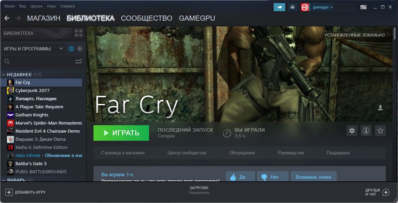
Task: Click the Нет recommend button
Action: click(x=273, y=177)
